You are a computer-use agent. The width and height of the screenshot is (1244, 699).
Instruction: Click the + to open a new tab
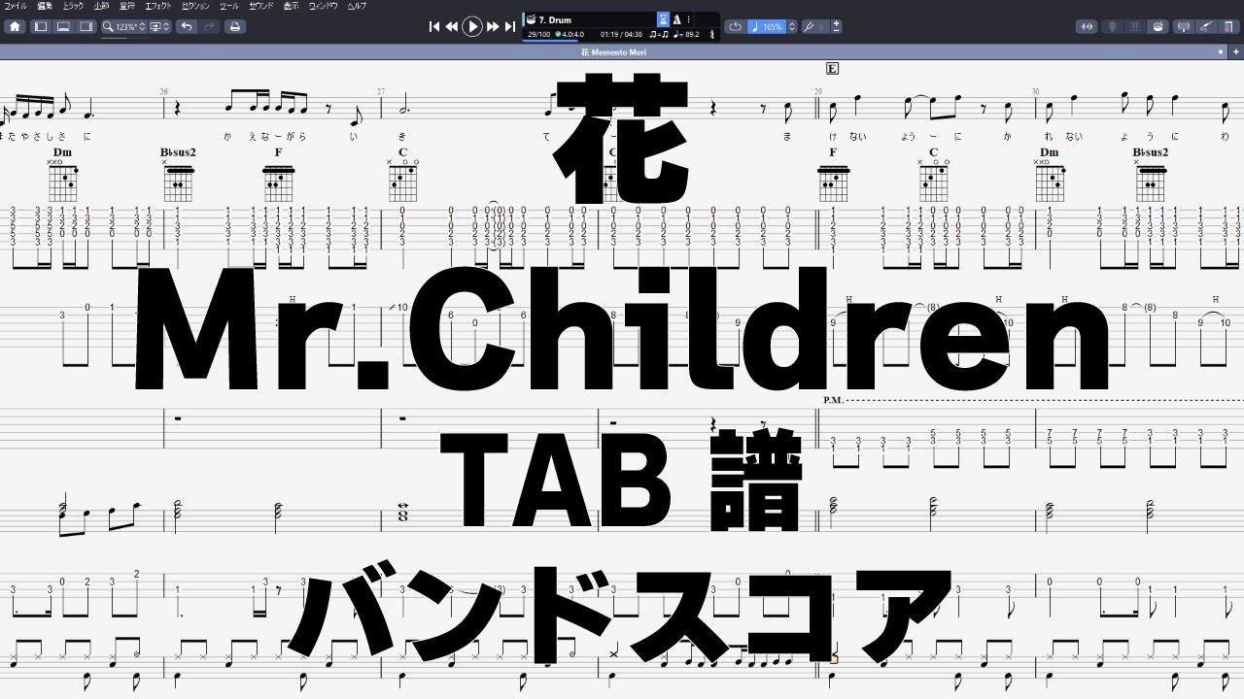click(x=1235, y=51)
